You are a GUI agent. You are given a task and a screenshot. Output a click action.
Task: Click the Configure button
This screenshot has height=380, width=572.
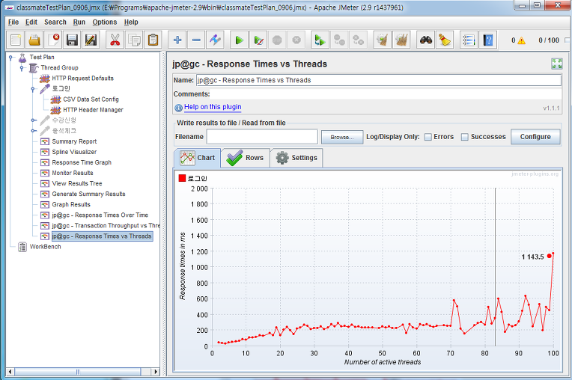535,137
